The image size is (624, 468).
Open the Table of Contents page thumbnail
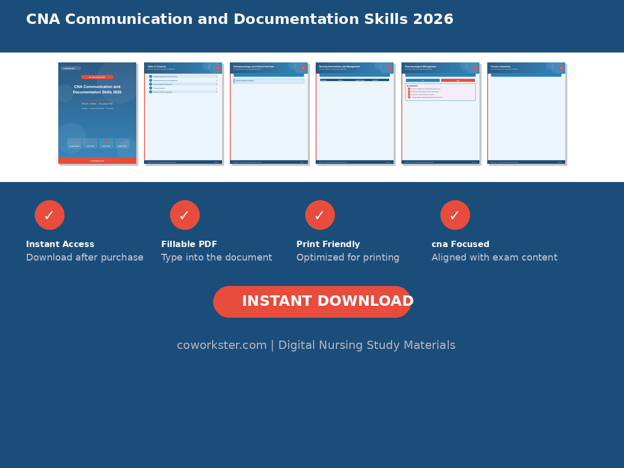(x=183, y=113)
